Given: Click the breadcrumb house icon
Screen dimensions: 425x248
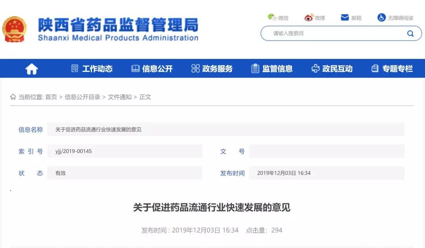Looking at the screenshot, I should pyautogui.click(x=13, y=97).
